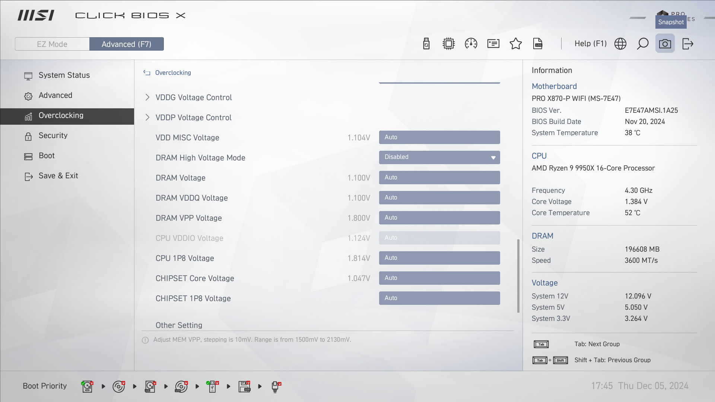Open the search magnifier icon
Image resolution: width=715 pixels, height=402 pixels.
(643, 44)
